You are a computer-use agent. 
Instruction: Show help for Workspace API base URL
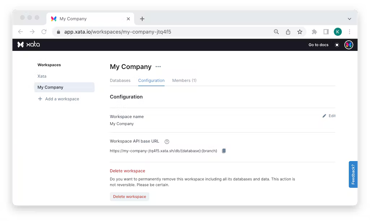tap(167, 142)
